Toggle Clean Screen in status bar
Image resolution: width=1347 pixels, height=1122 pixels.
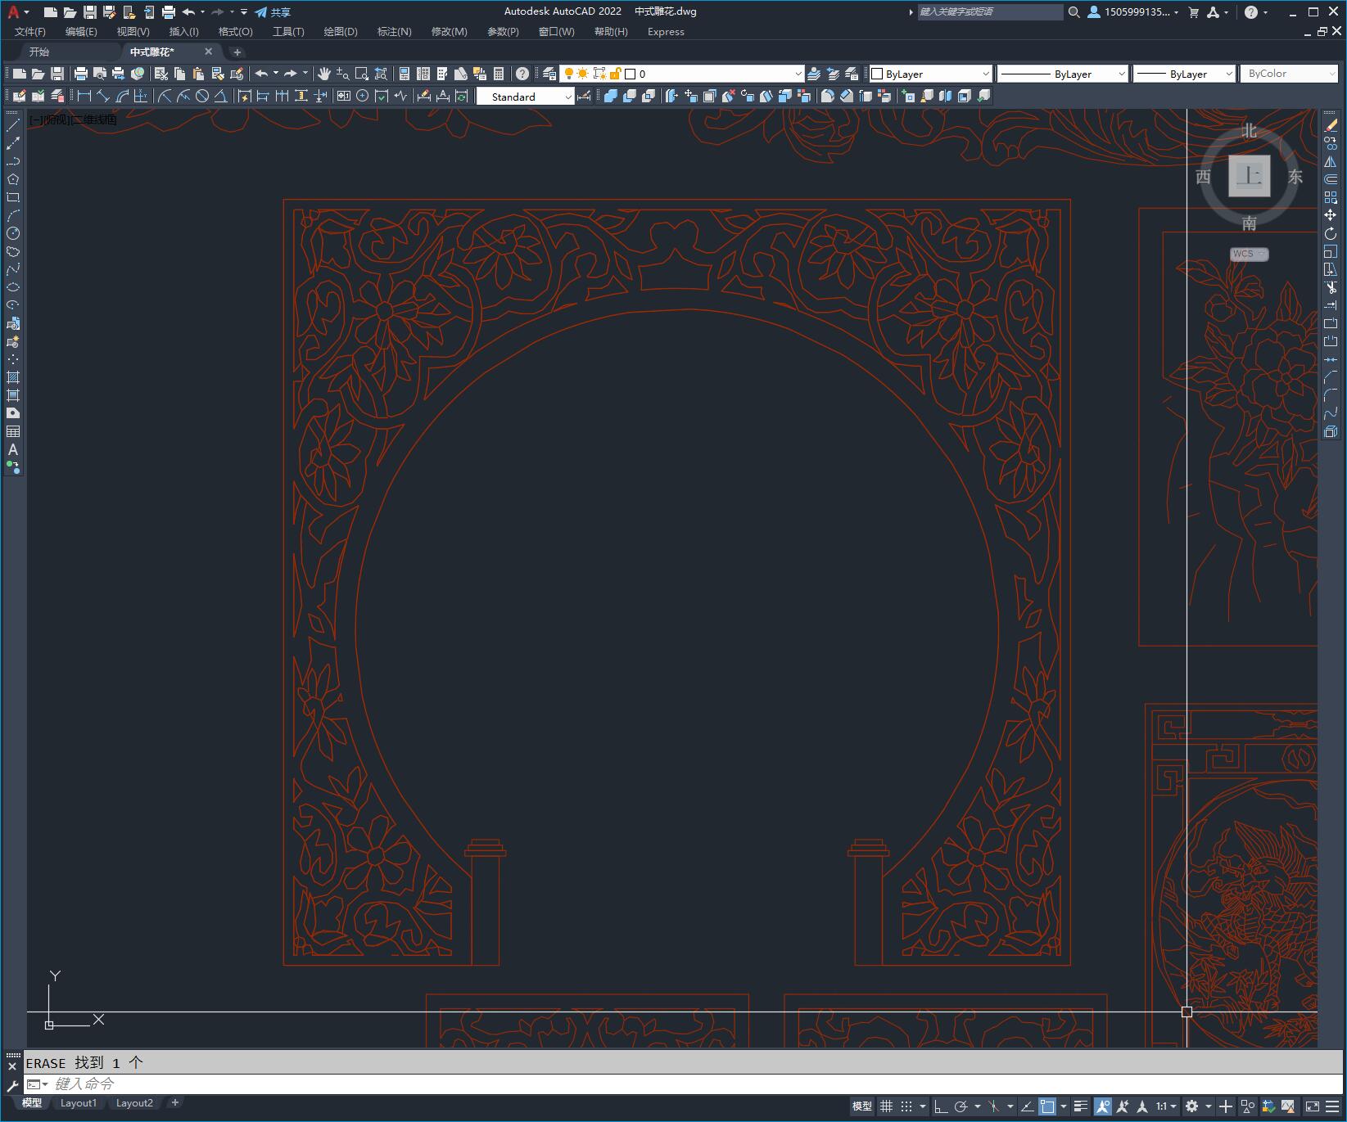1312,1106
